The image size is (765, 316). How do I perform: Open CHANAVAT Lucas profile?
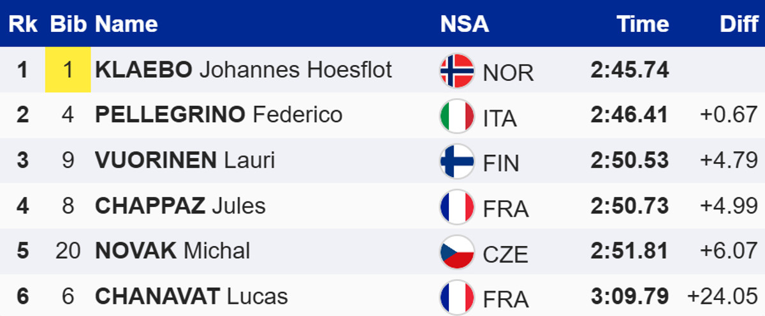191,296
